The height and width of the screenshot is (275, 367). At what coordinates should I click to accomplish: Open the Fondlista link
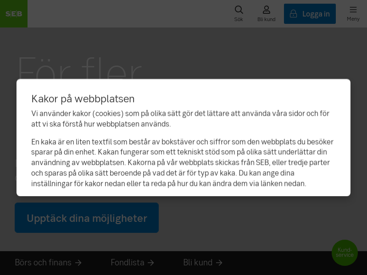tap(133, 263)
